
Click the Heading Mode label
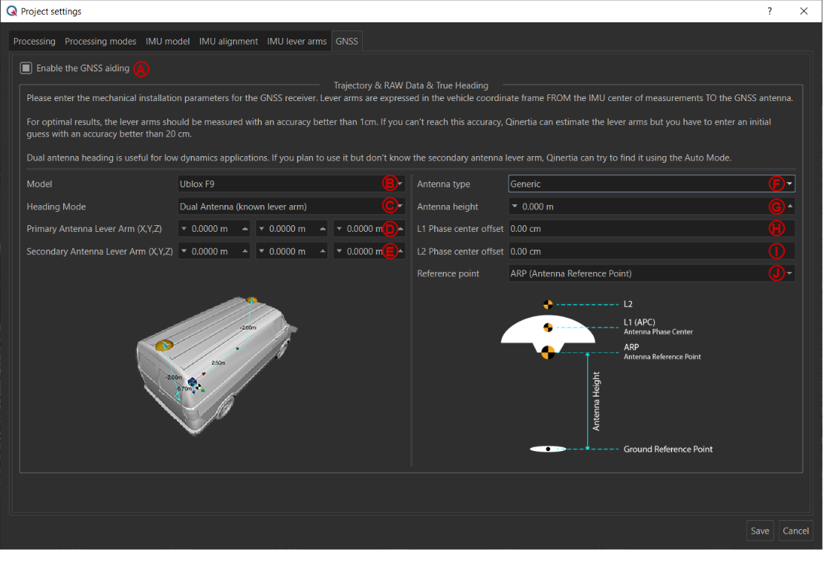point(56,207)
